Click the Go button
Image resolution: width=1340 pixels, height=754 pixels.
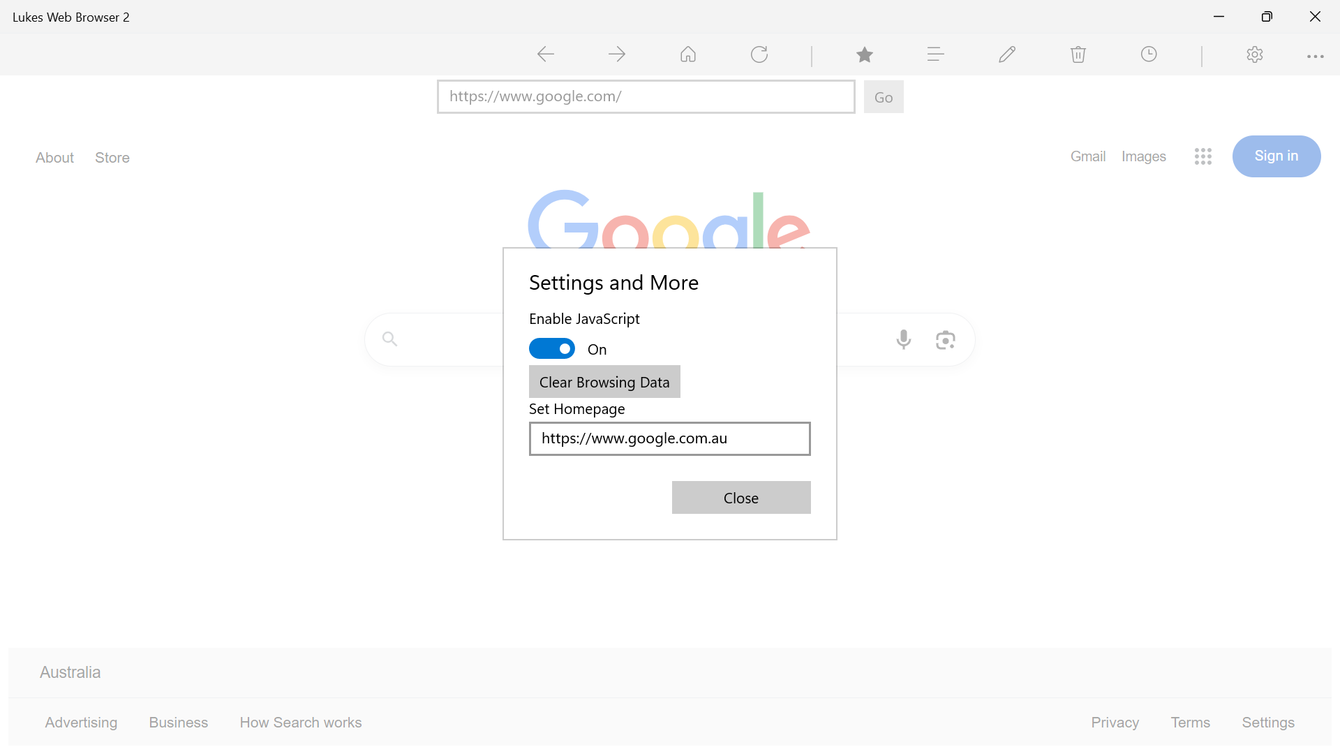(x=884, y=97)
